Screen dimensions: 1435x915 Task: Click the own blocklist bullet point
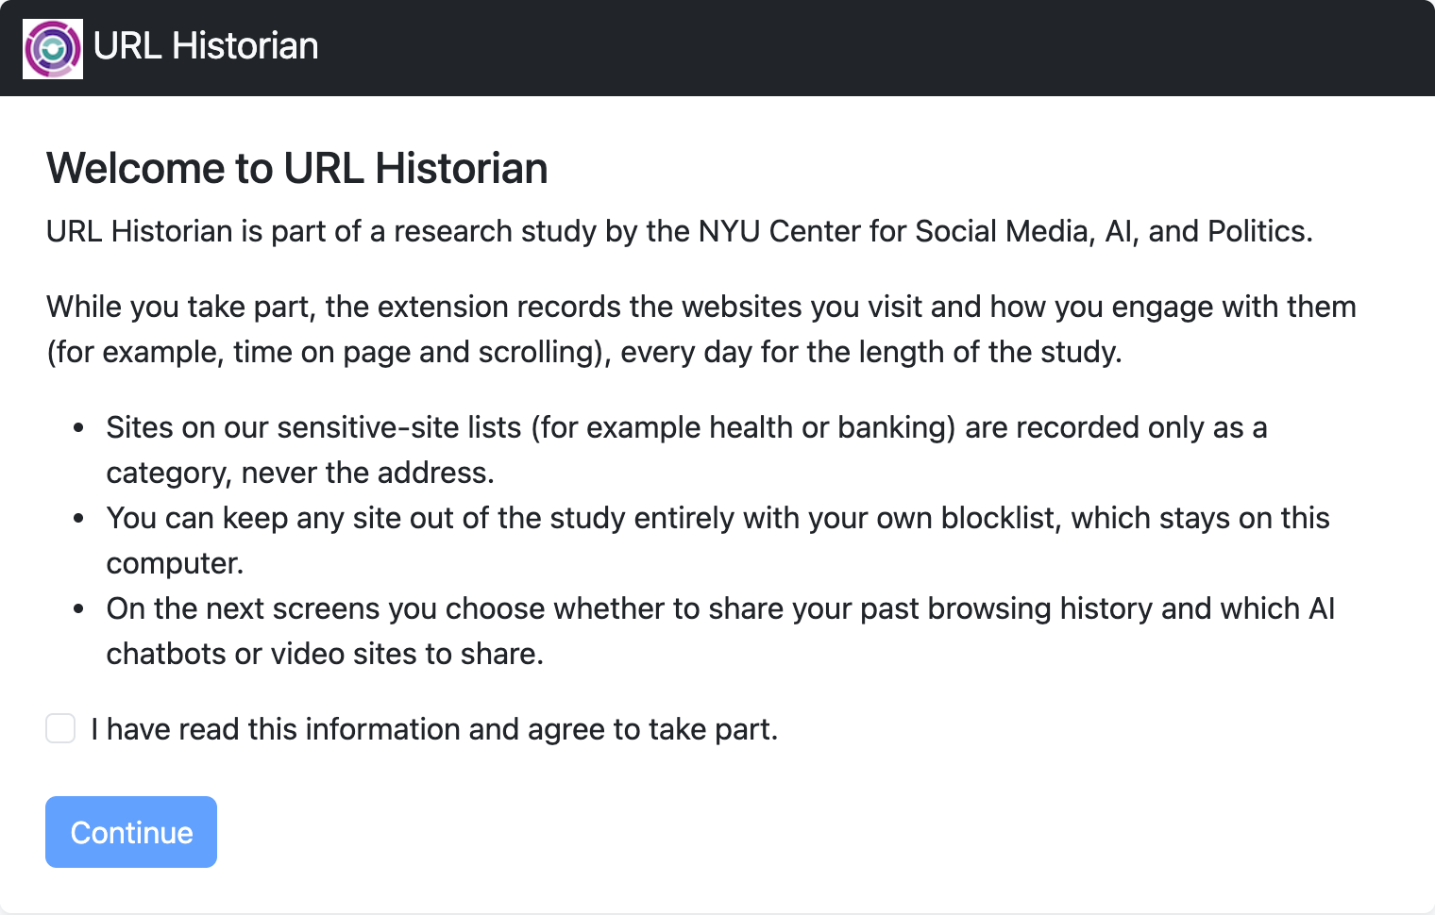pos(717,541)
